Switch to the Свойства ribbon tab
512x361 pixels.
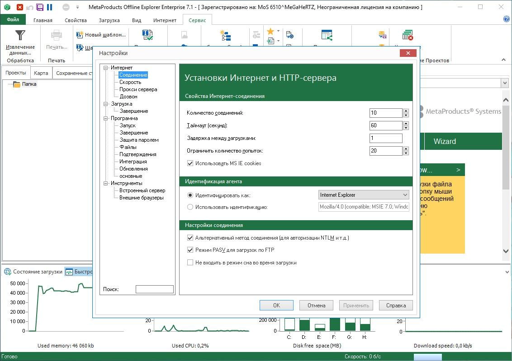click(x=76, y=20)
